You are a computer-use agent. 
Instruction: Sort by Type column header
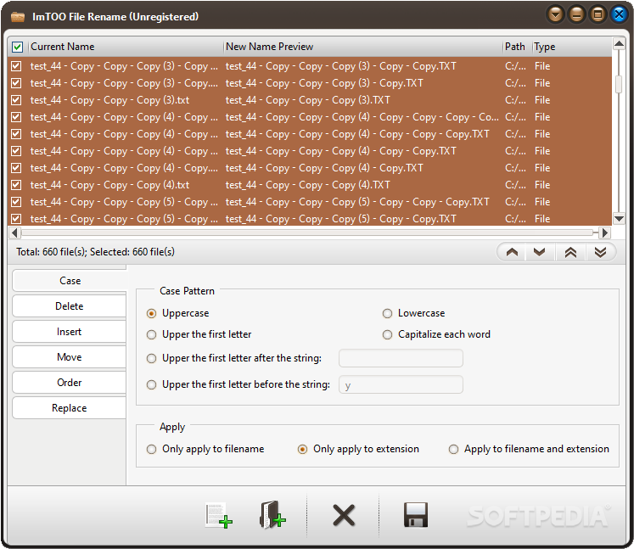[571, 47]
